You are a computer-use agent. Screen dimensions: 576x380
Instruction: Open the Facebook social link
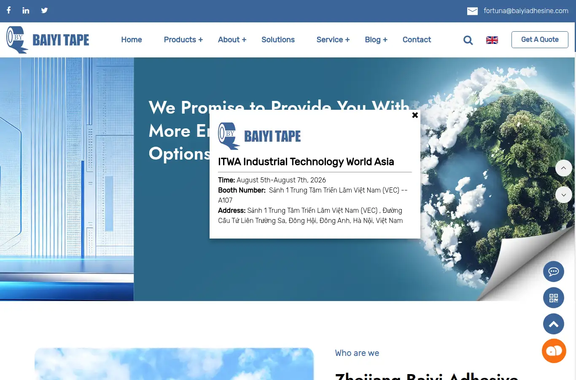[x=8, y=10]
